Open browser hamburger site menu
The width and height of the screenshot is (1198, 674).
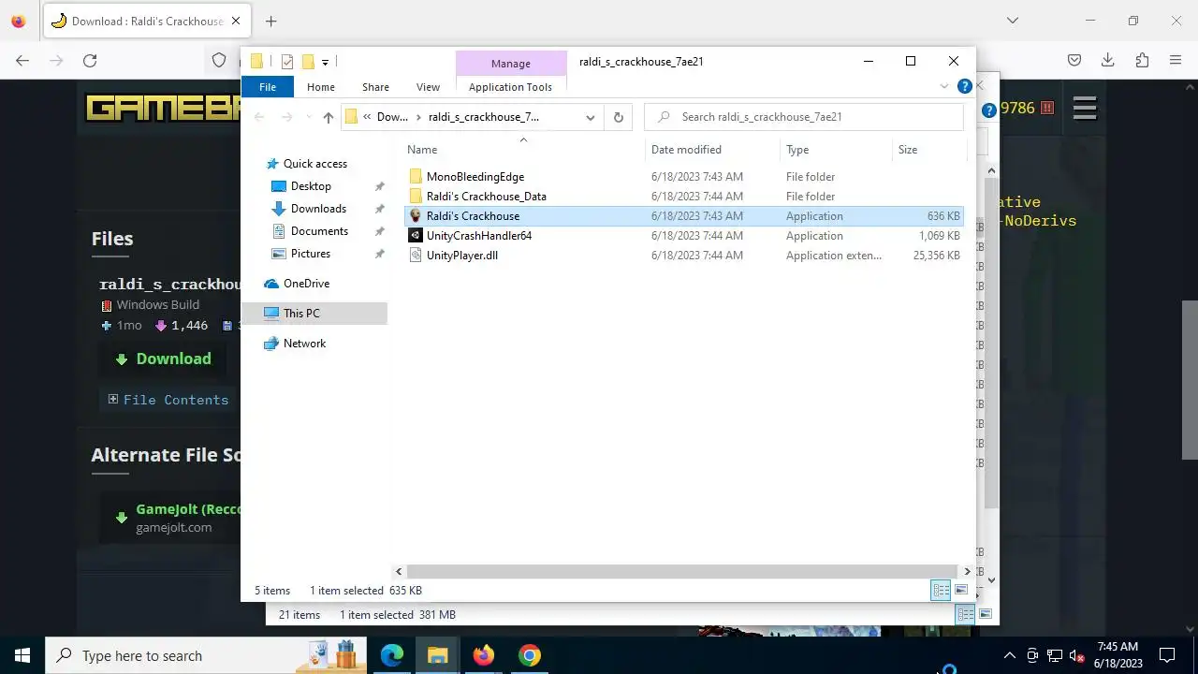[x=1085, y=109]
